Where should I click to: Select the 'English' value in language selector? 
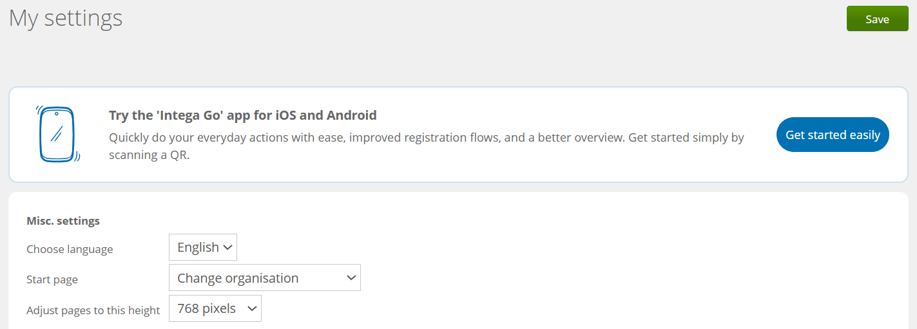198,248
